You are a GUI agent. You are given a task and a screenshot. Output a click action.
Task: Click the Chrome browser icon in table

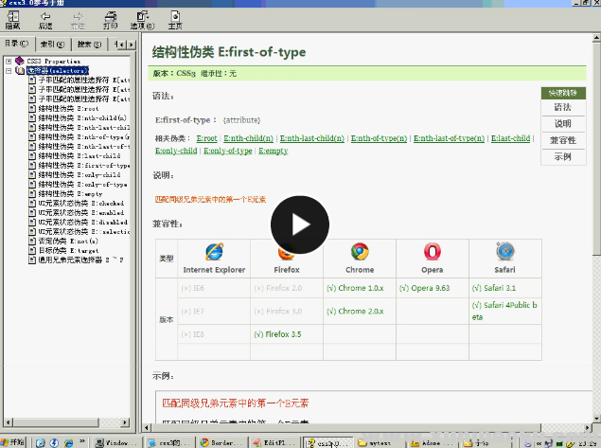(360, 252)
